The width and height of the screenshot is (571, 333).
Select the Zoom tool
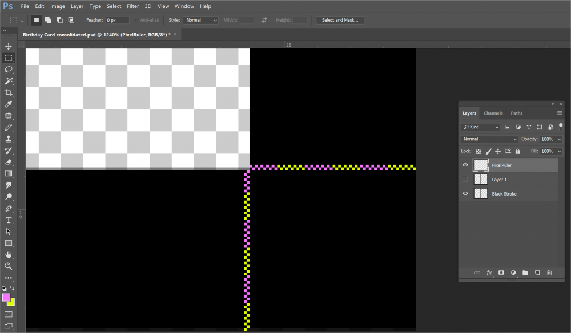click(x=9, y=266)
